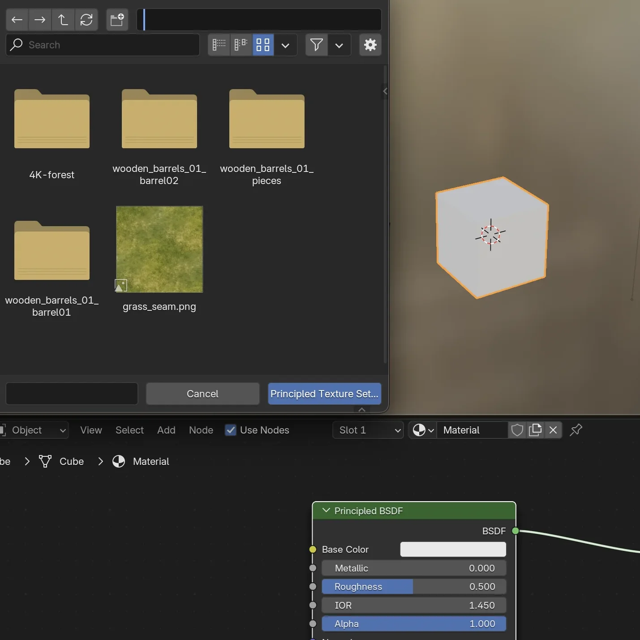The width and height of the screenshot is (640, 640).
Task: Switch to vertical list display
Action: 219,45
